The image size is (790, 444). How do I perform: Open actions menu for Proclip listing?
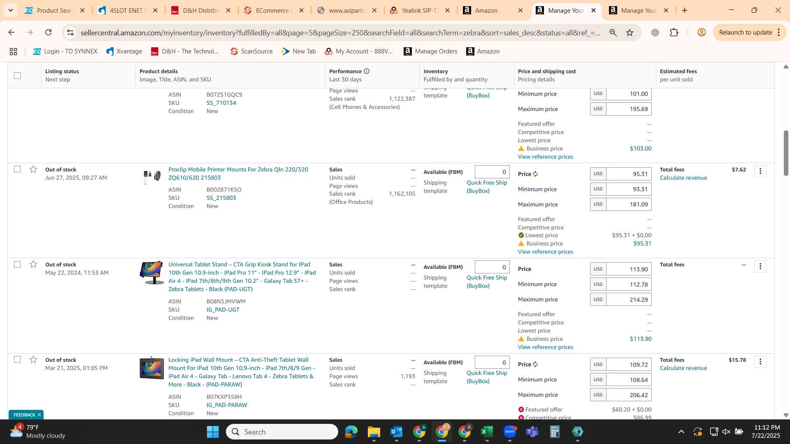click(760, 171)
